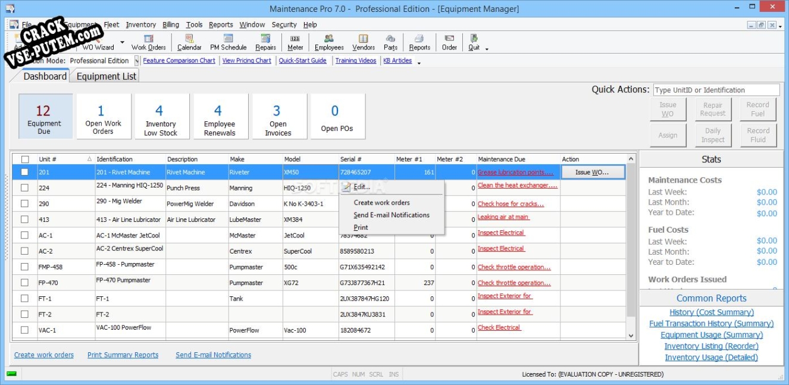
Task: Check the box for unit 224
Action: coord(25,187)
